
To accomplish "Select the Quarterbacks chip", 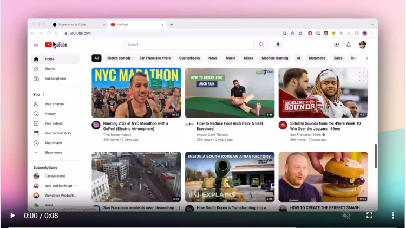I will point(189,58).
